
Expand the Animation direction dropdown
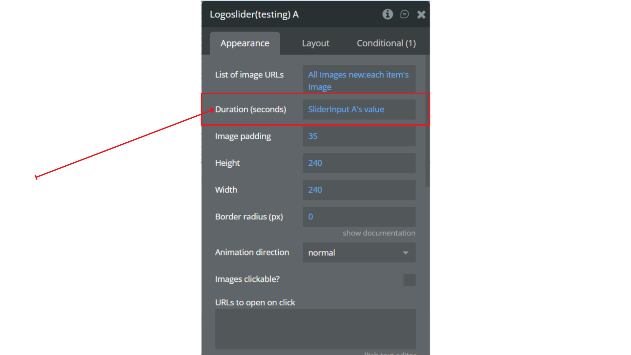coord(355,252)
